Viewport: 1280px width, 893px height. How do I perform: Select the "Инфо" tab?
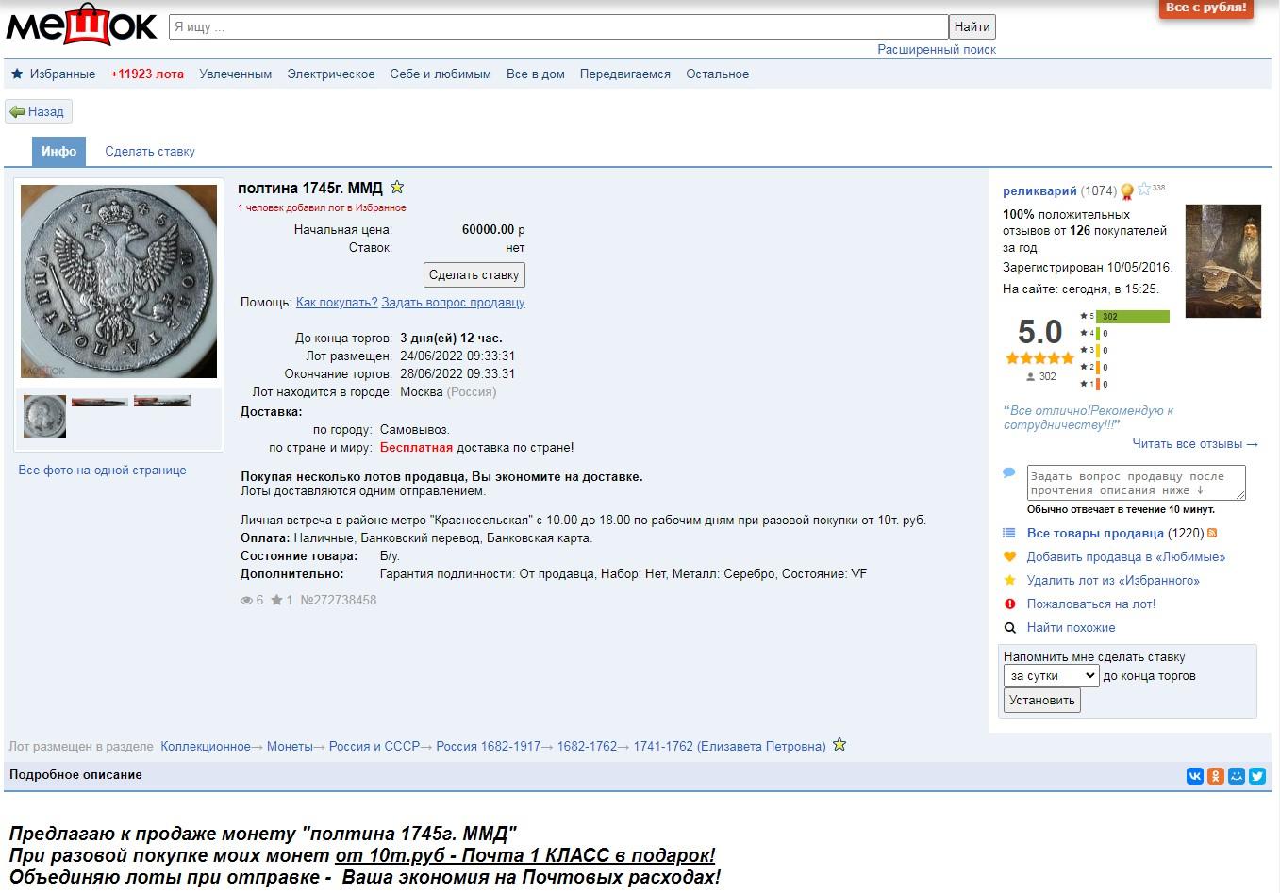(58, 152)
